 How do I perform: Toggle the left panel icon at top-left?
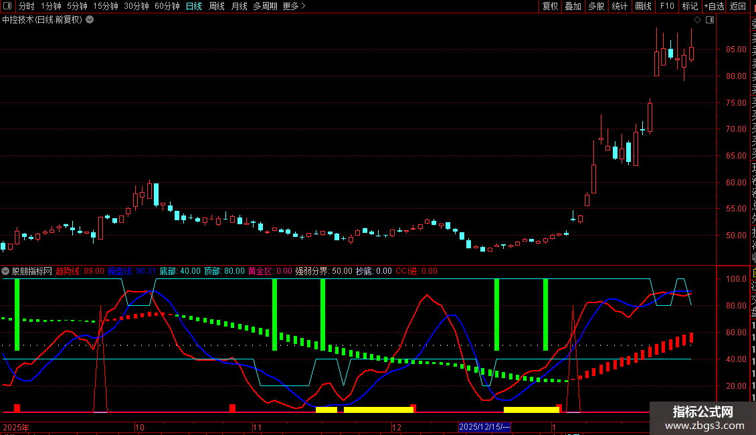tap(7, 6)
